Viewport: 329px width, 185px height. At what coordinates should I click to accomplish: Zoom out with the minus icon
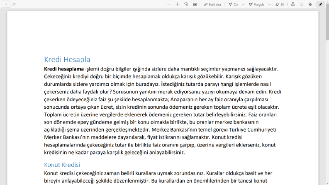(x=169, y=4)
